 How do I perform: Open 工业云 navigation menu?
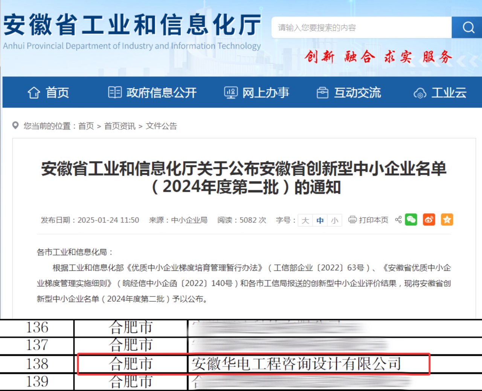click(x=440, y=93)
